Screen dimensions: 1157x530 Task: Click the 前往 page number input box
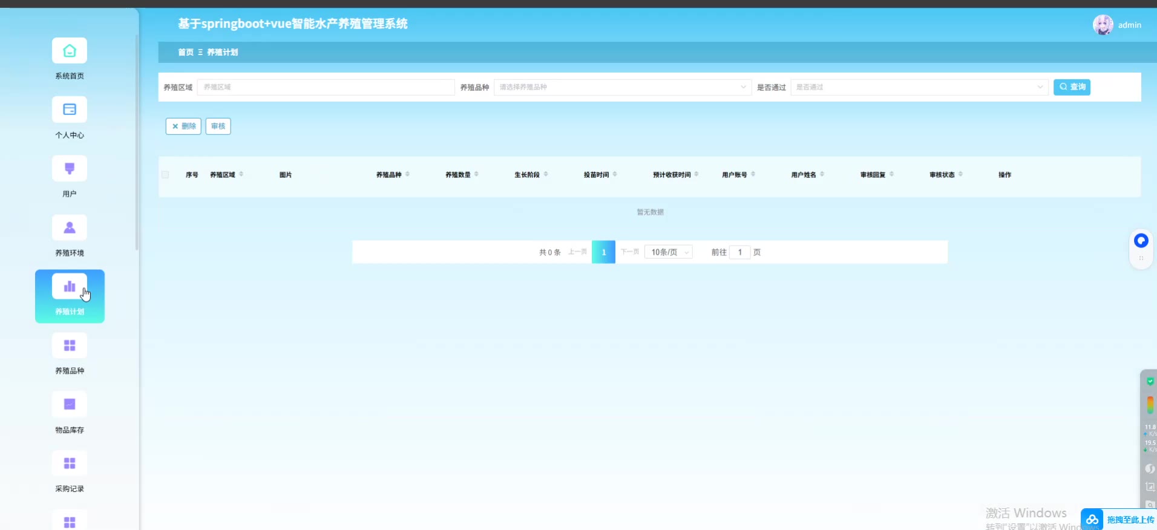click(740, 252)
